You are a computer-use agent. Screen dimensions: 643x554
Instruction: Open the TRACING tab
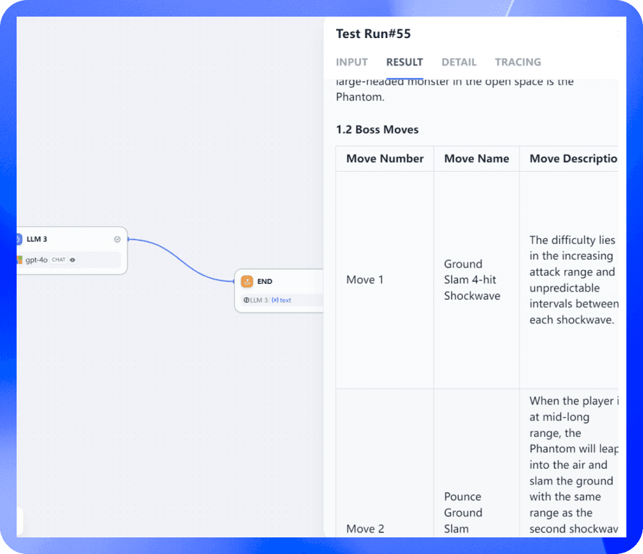[x=518, y=62]
